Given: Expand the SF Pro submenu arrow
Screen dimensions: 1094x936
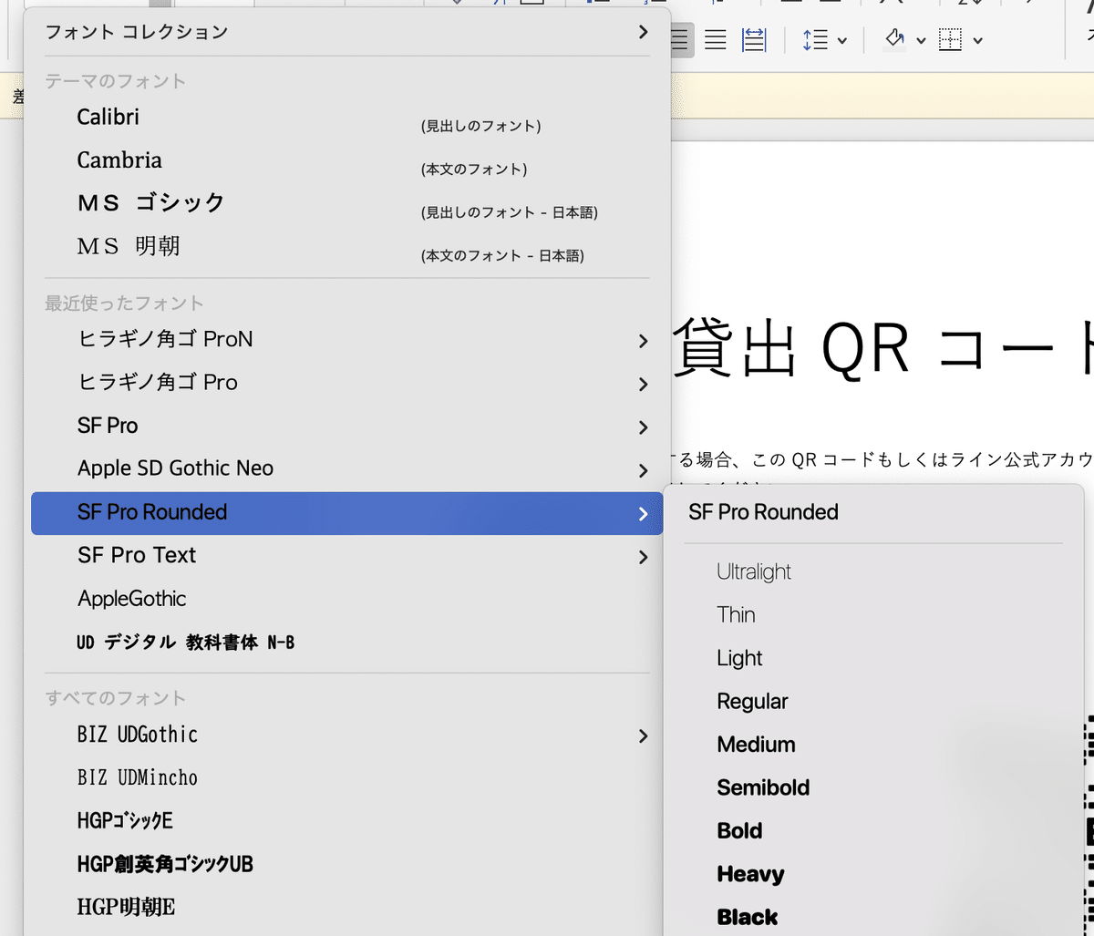Looking at the screenshot, I should (x=643, y=427).
